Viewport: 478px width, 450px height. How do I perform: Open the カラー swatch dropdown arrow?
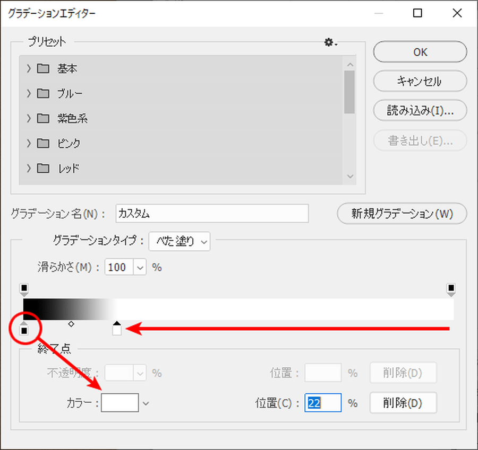146,403
